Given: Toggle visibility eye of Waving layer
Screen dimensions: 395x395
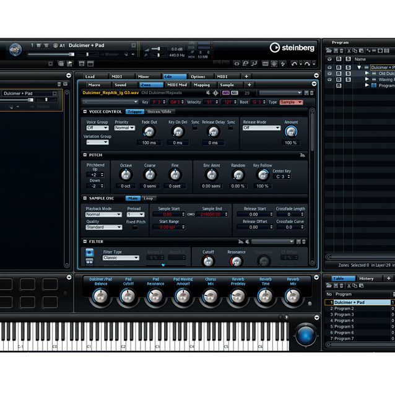Looking at the screenshot, I should click(x=329, y=80).
